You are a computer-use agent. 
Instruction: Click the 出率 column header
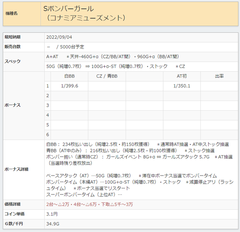[x=219, y=76]
